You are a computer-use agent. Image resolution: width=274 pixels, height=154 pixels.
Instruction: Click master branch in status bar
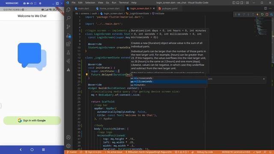coord(72,152)
